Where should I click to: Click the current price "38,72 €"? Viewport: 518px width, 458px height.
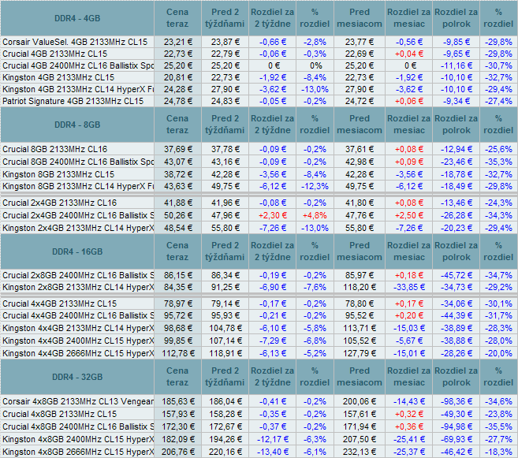click(177, 174)
